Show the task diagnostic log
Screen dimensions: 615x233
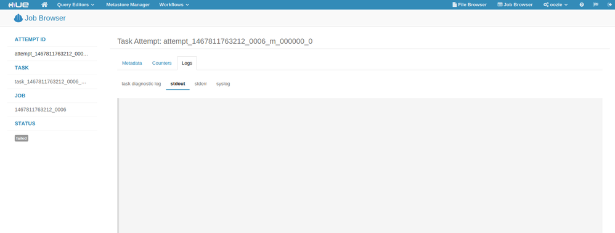click(141, 84)
